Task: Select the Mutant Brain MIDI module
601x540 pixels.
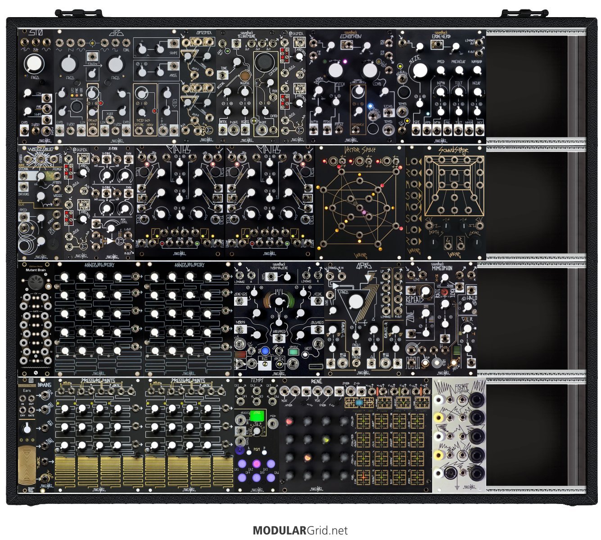Action: [x=36, y=319]
